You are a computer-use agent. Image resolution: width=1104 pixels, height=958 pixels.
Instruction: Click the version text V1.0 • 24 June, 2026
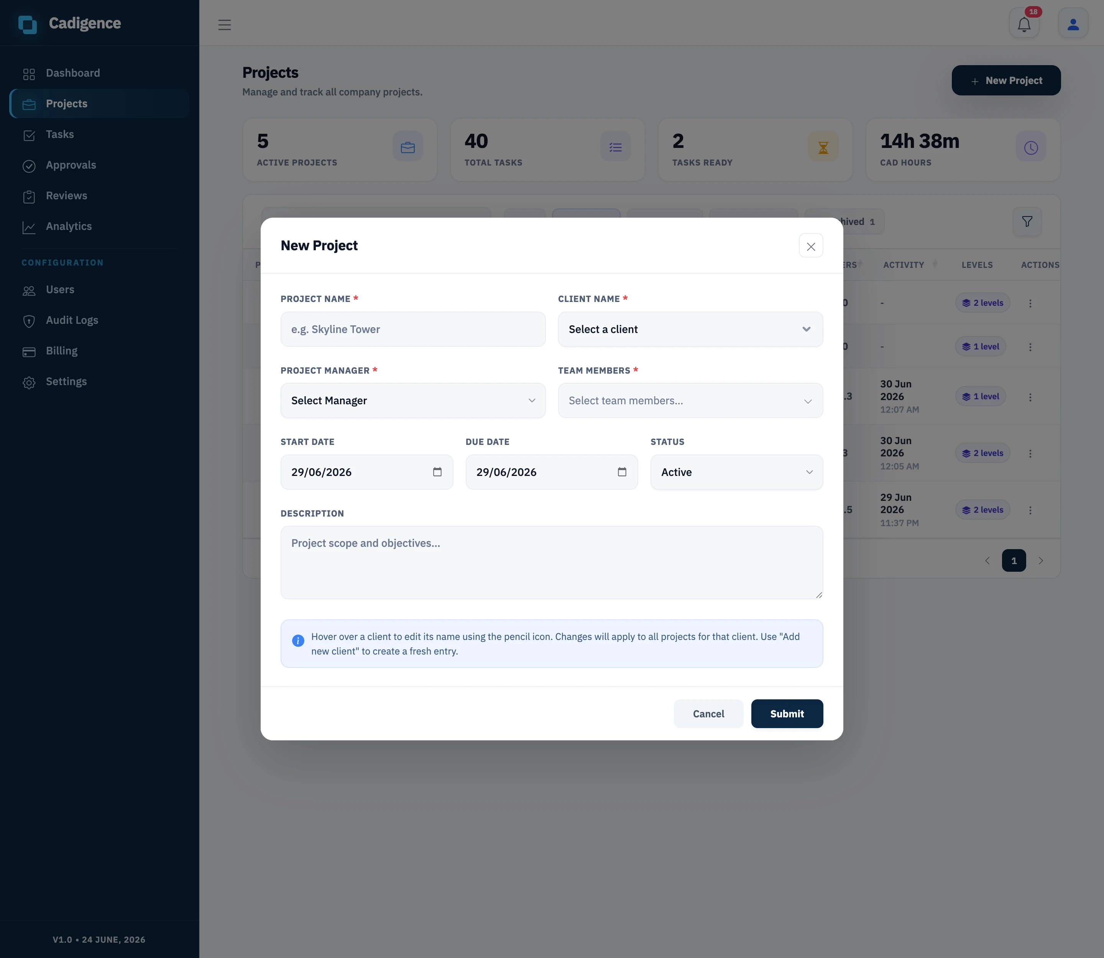99,940
